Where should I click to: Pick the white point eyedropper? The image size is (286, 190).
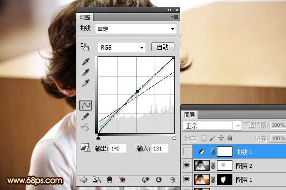[86, 83]
